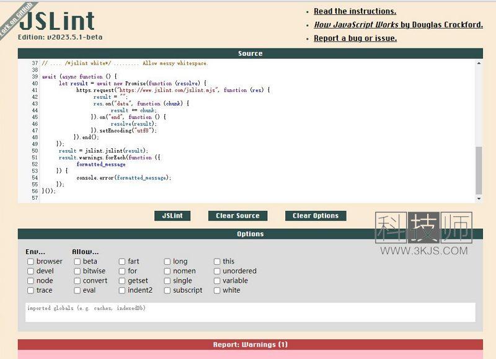
Task: Toggle the getset option checkbox
Action: click(x=122, y=281)
